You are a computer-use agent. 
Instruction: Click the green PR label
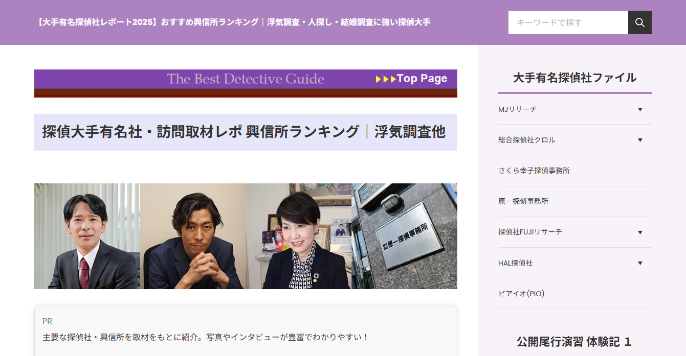[x=47, y=321]
